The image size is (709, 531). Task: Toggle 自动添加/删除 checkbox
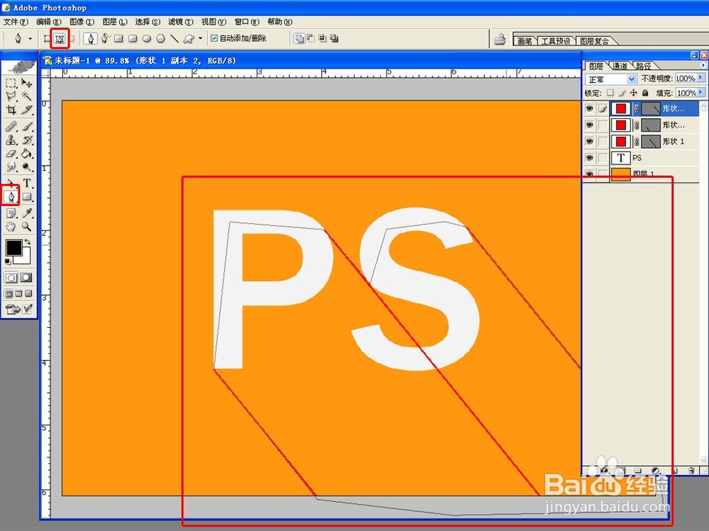pyautogui.click(x=214, y=38)
